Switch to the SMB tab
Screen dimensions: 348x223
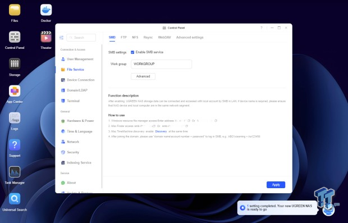112,37
